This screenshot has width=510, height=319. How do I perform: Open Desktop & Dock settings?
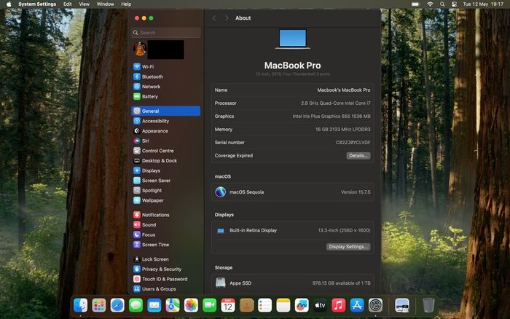166,161
